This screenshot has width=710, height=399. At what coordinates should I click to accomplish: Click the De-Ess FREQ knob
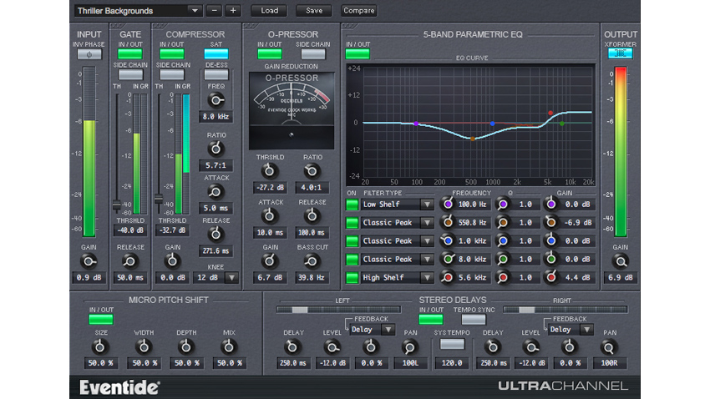click(216, 100)
